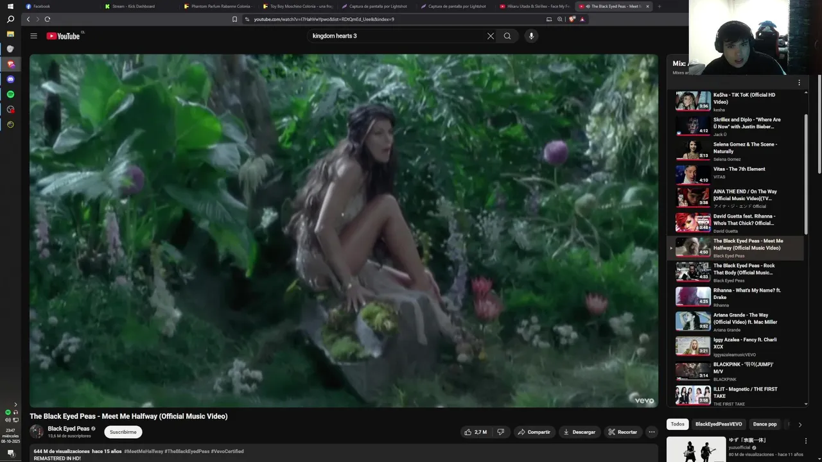The height and width of the screenshot is (462, 822).
Task: Open the yuzuofficial recommended video thumbnail
Action: tap(696, 449)
